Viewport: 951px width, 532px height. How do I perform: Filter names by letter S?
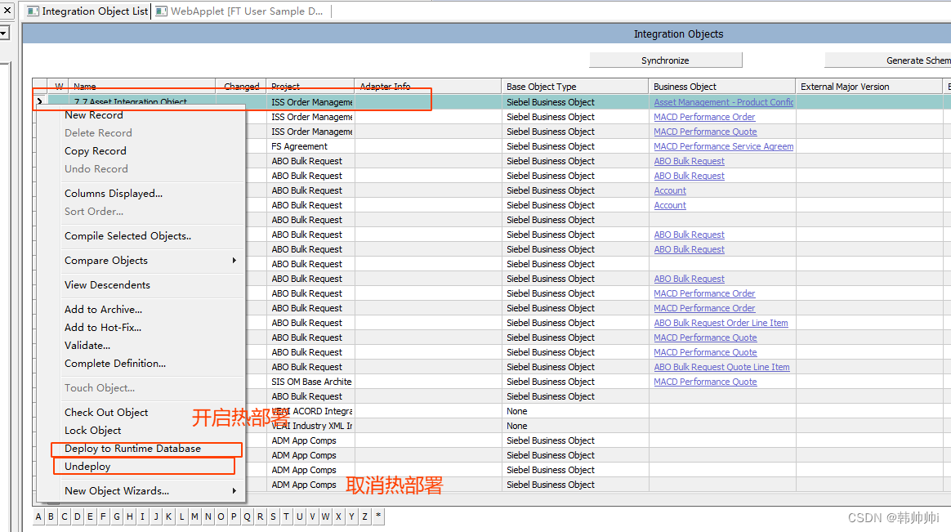pos(273,516)
